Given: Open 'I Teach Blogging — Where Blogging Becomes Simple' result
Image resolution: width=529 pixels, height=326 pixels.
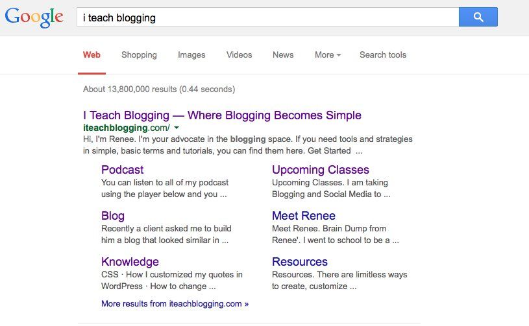Looking at the screenshot, I should 222,115.
